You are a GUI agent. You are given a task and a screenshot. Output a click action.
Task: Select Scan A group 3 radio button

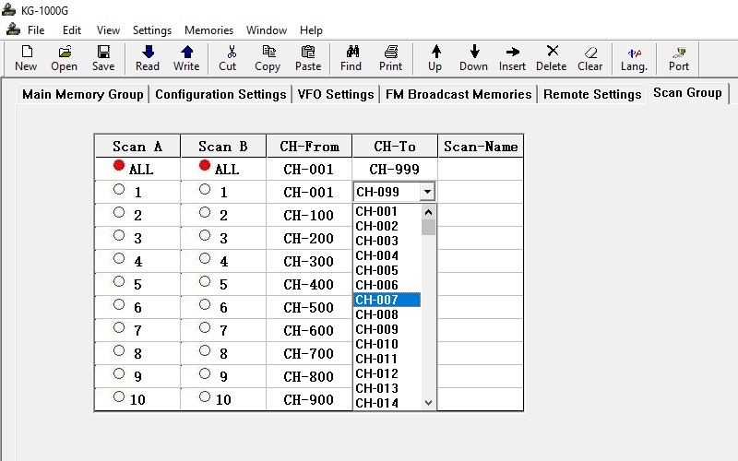click(x=119, y=235)
